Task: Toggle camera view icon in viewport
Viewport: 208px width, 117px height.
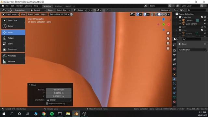Action: click(x=168, y=43)
